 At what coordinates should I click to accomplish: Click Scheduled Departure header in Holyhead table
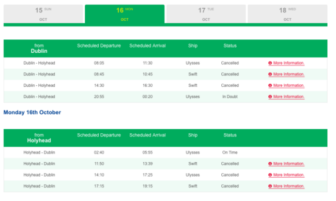pos(99,135)
